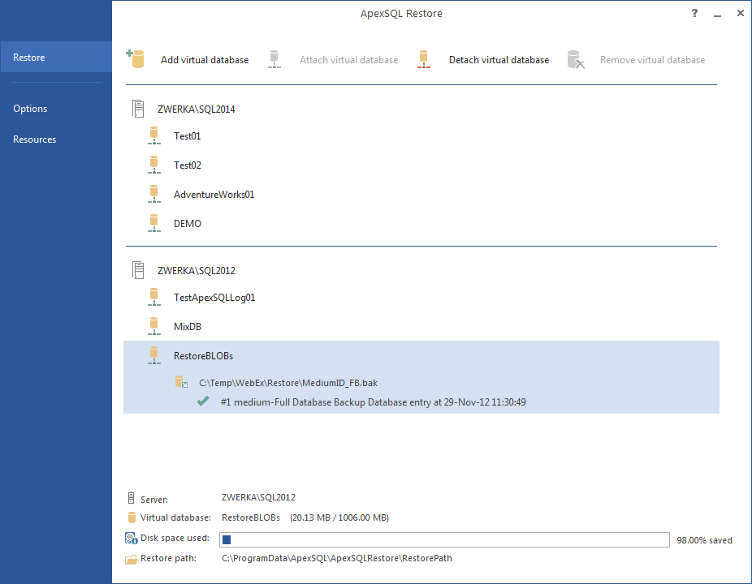Click the ZWERKA\SQL2014 server icon
752x584 pixels.
(138, 109)
